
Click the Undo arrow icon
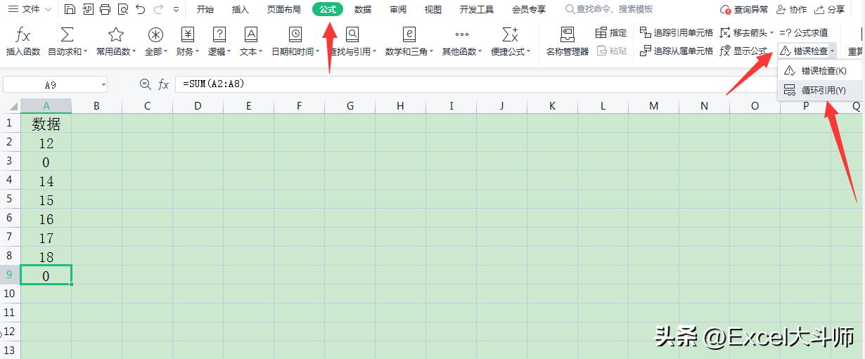coord(141,9)
